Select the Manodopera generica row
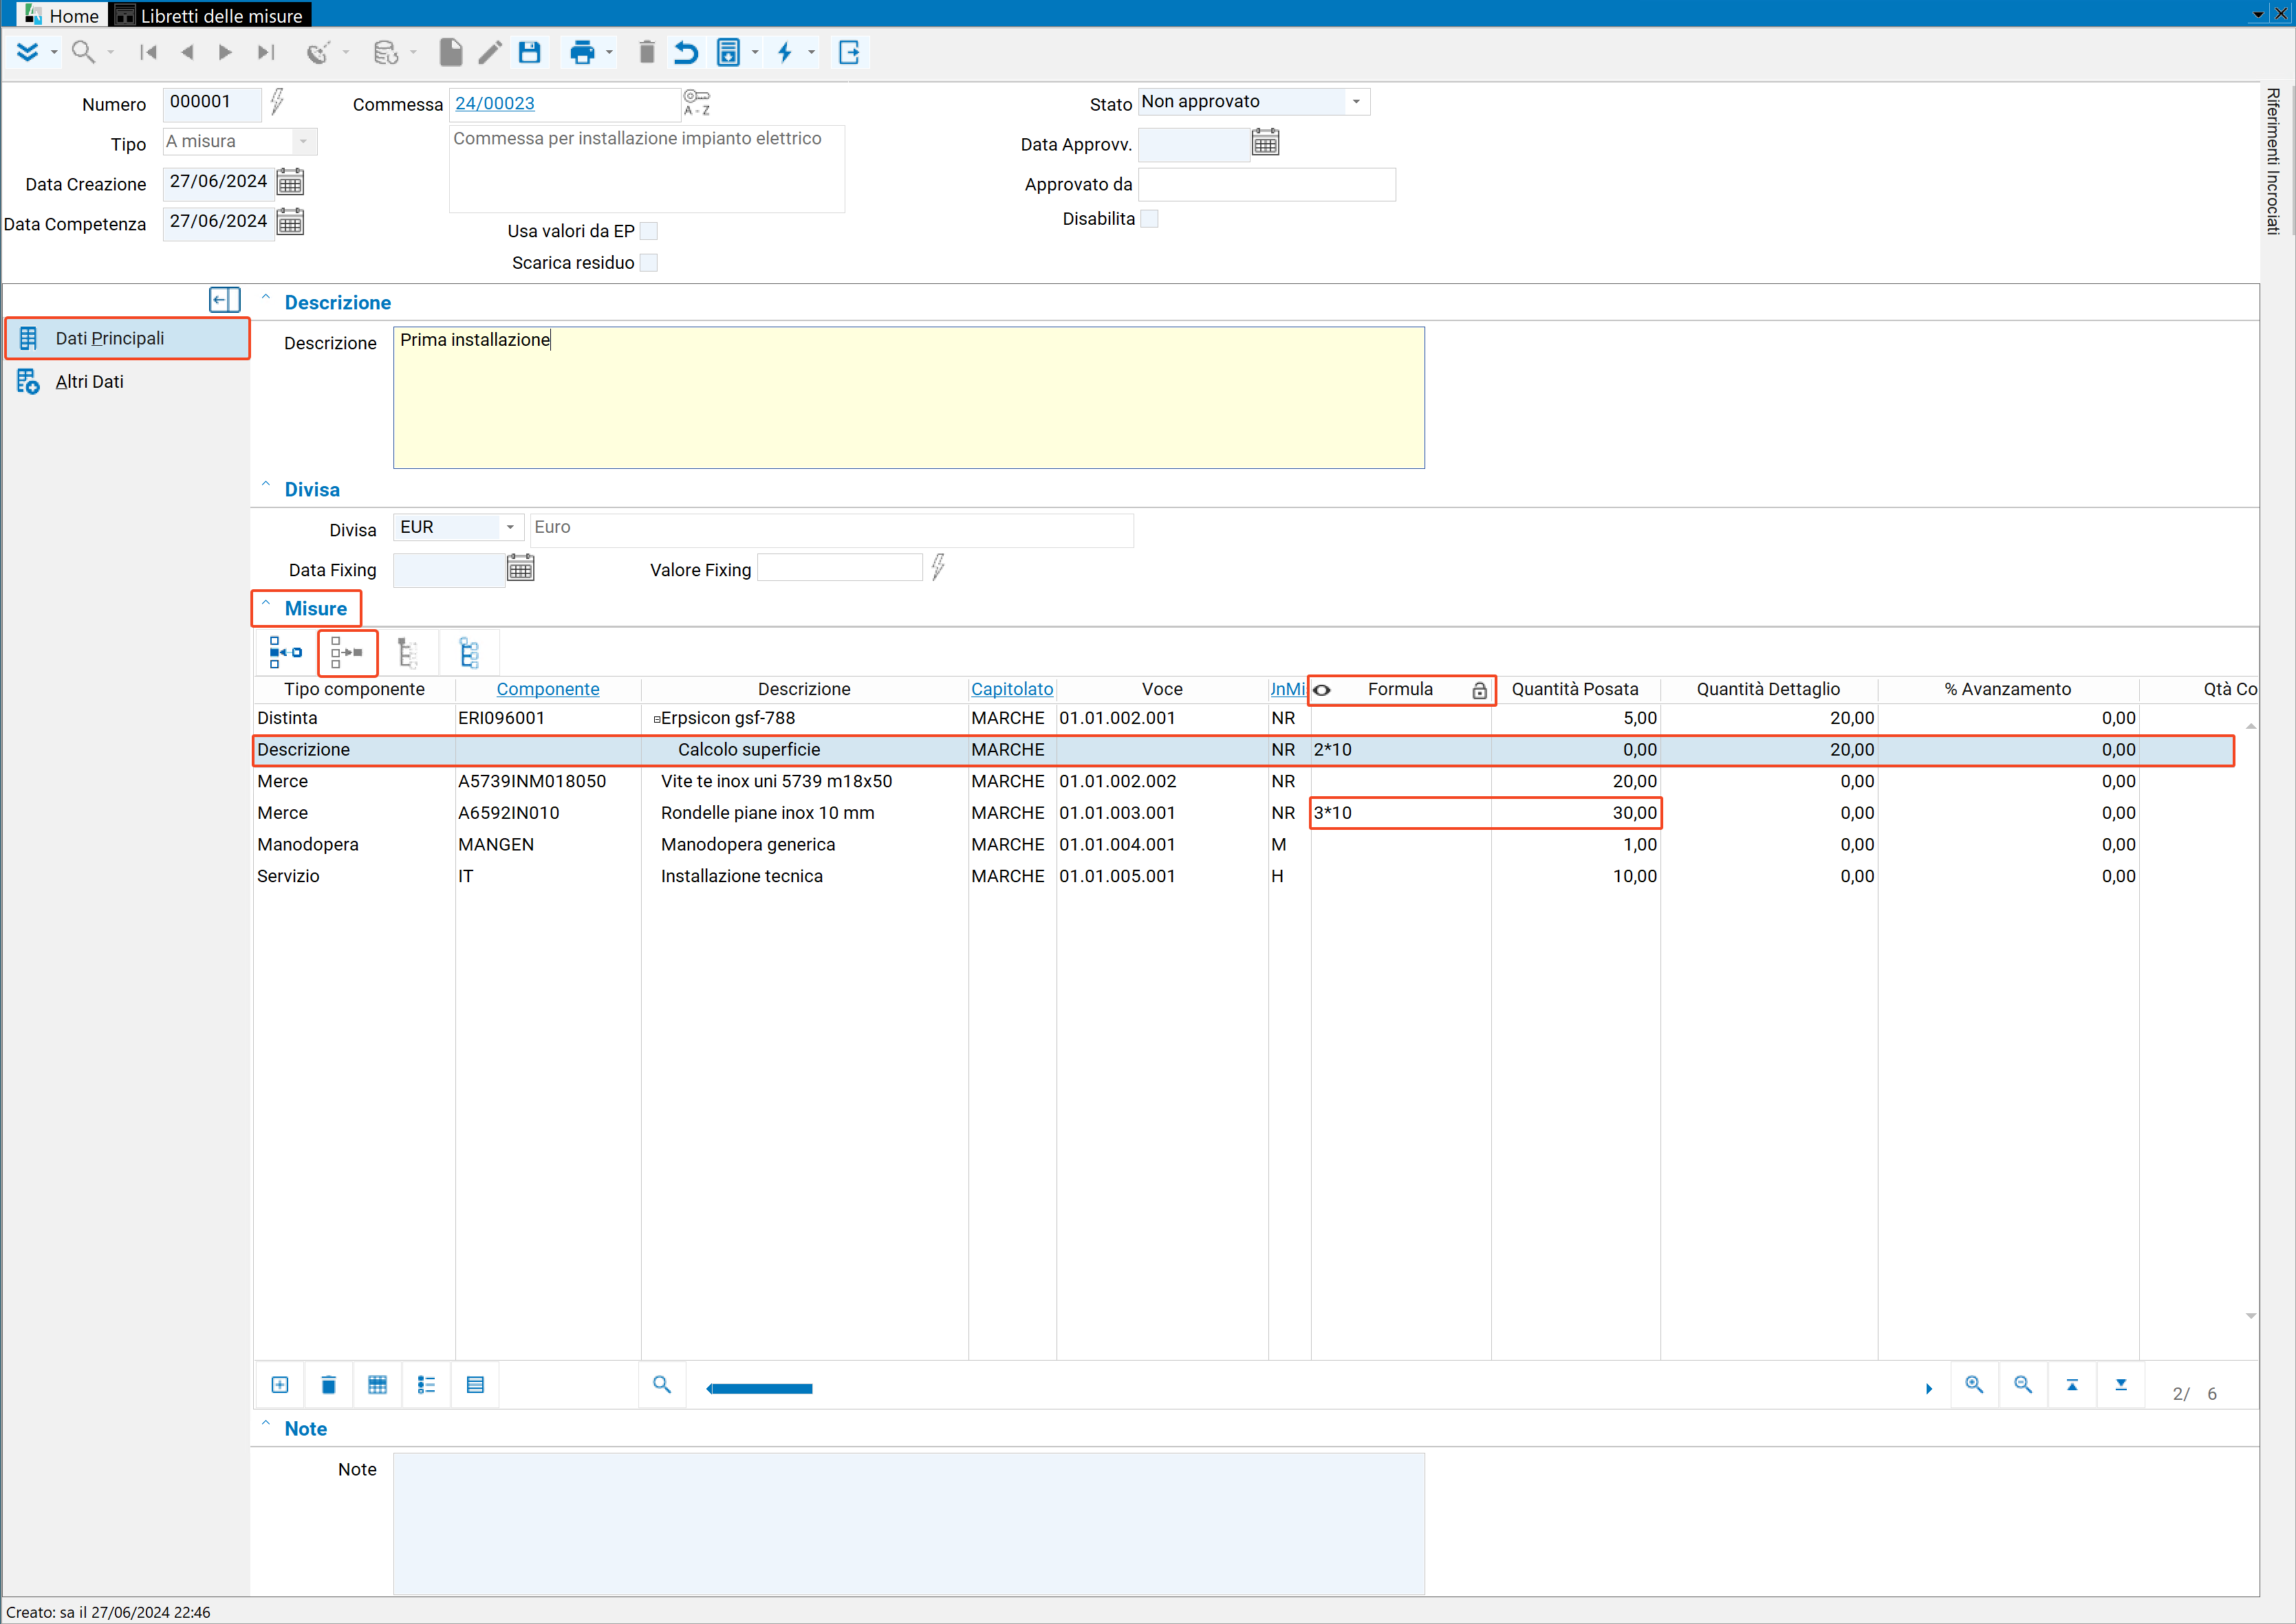The height and width of the screenshot is (1624, 2296). [x=1242, y=845]
